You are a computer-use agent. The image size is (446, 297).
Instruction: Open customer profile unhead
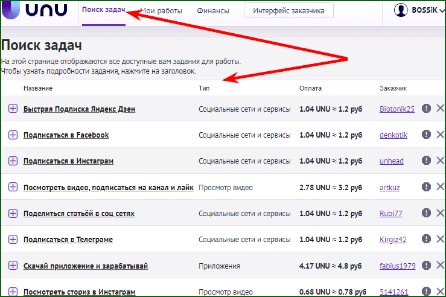point(392,161)
